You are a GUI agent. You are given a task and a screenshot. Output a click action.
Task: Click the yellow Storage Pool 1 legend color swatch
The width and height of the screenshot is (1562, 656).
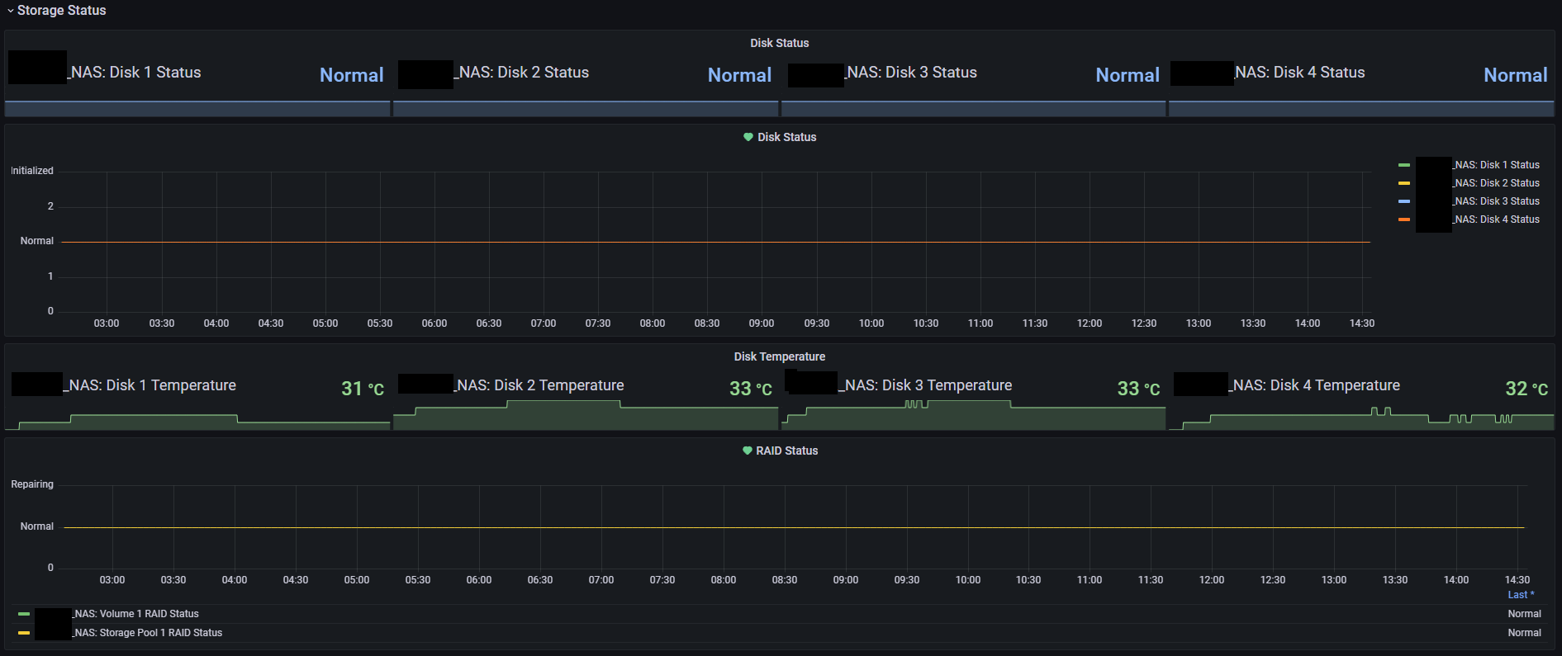[x=24, y=633]
